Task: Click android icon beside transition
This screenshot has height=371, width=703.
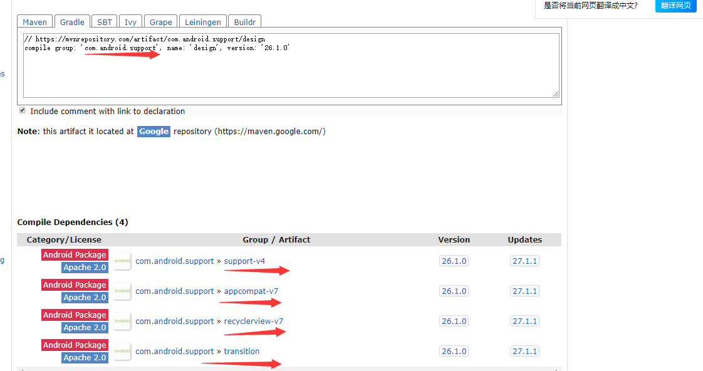Action: point(122,352)
